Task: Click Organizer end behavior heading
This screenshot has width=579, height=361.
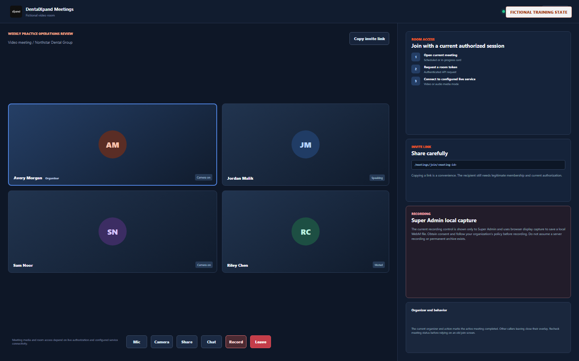Action: pyautogui.click(x=429, y=310)
